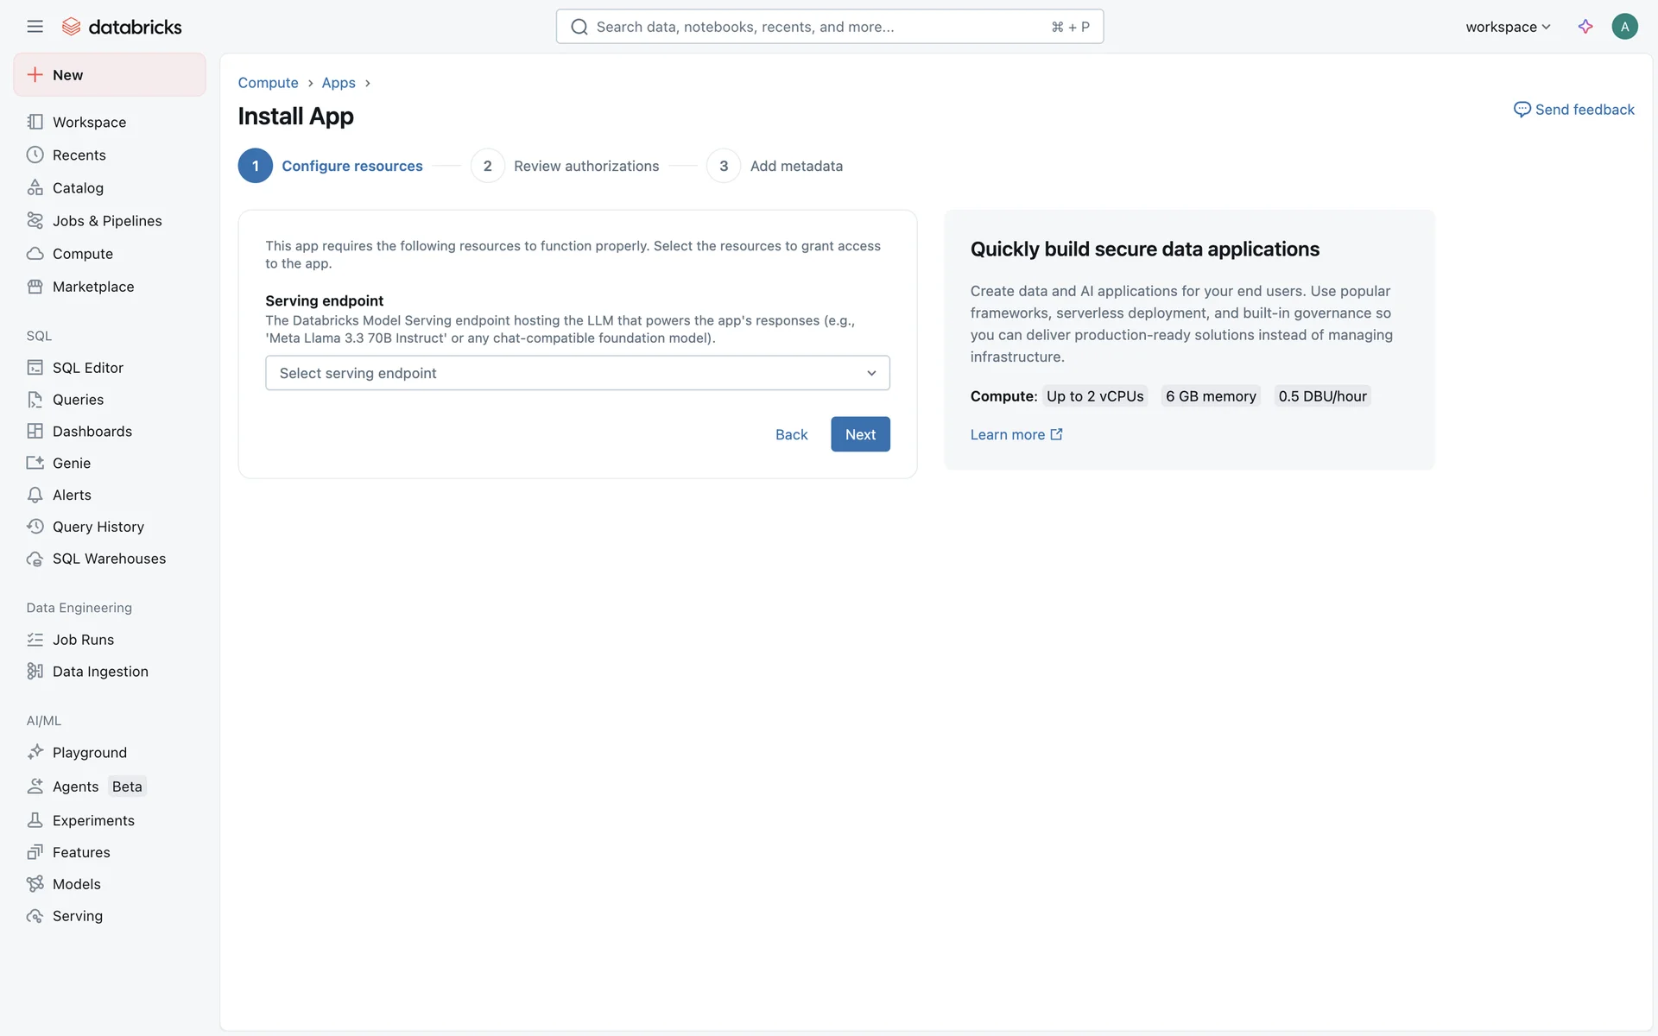Open Catalog from the sidebar
The height and width of the screenshot is (1036, 1658).
click(78, 188)
